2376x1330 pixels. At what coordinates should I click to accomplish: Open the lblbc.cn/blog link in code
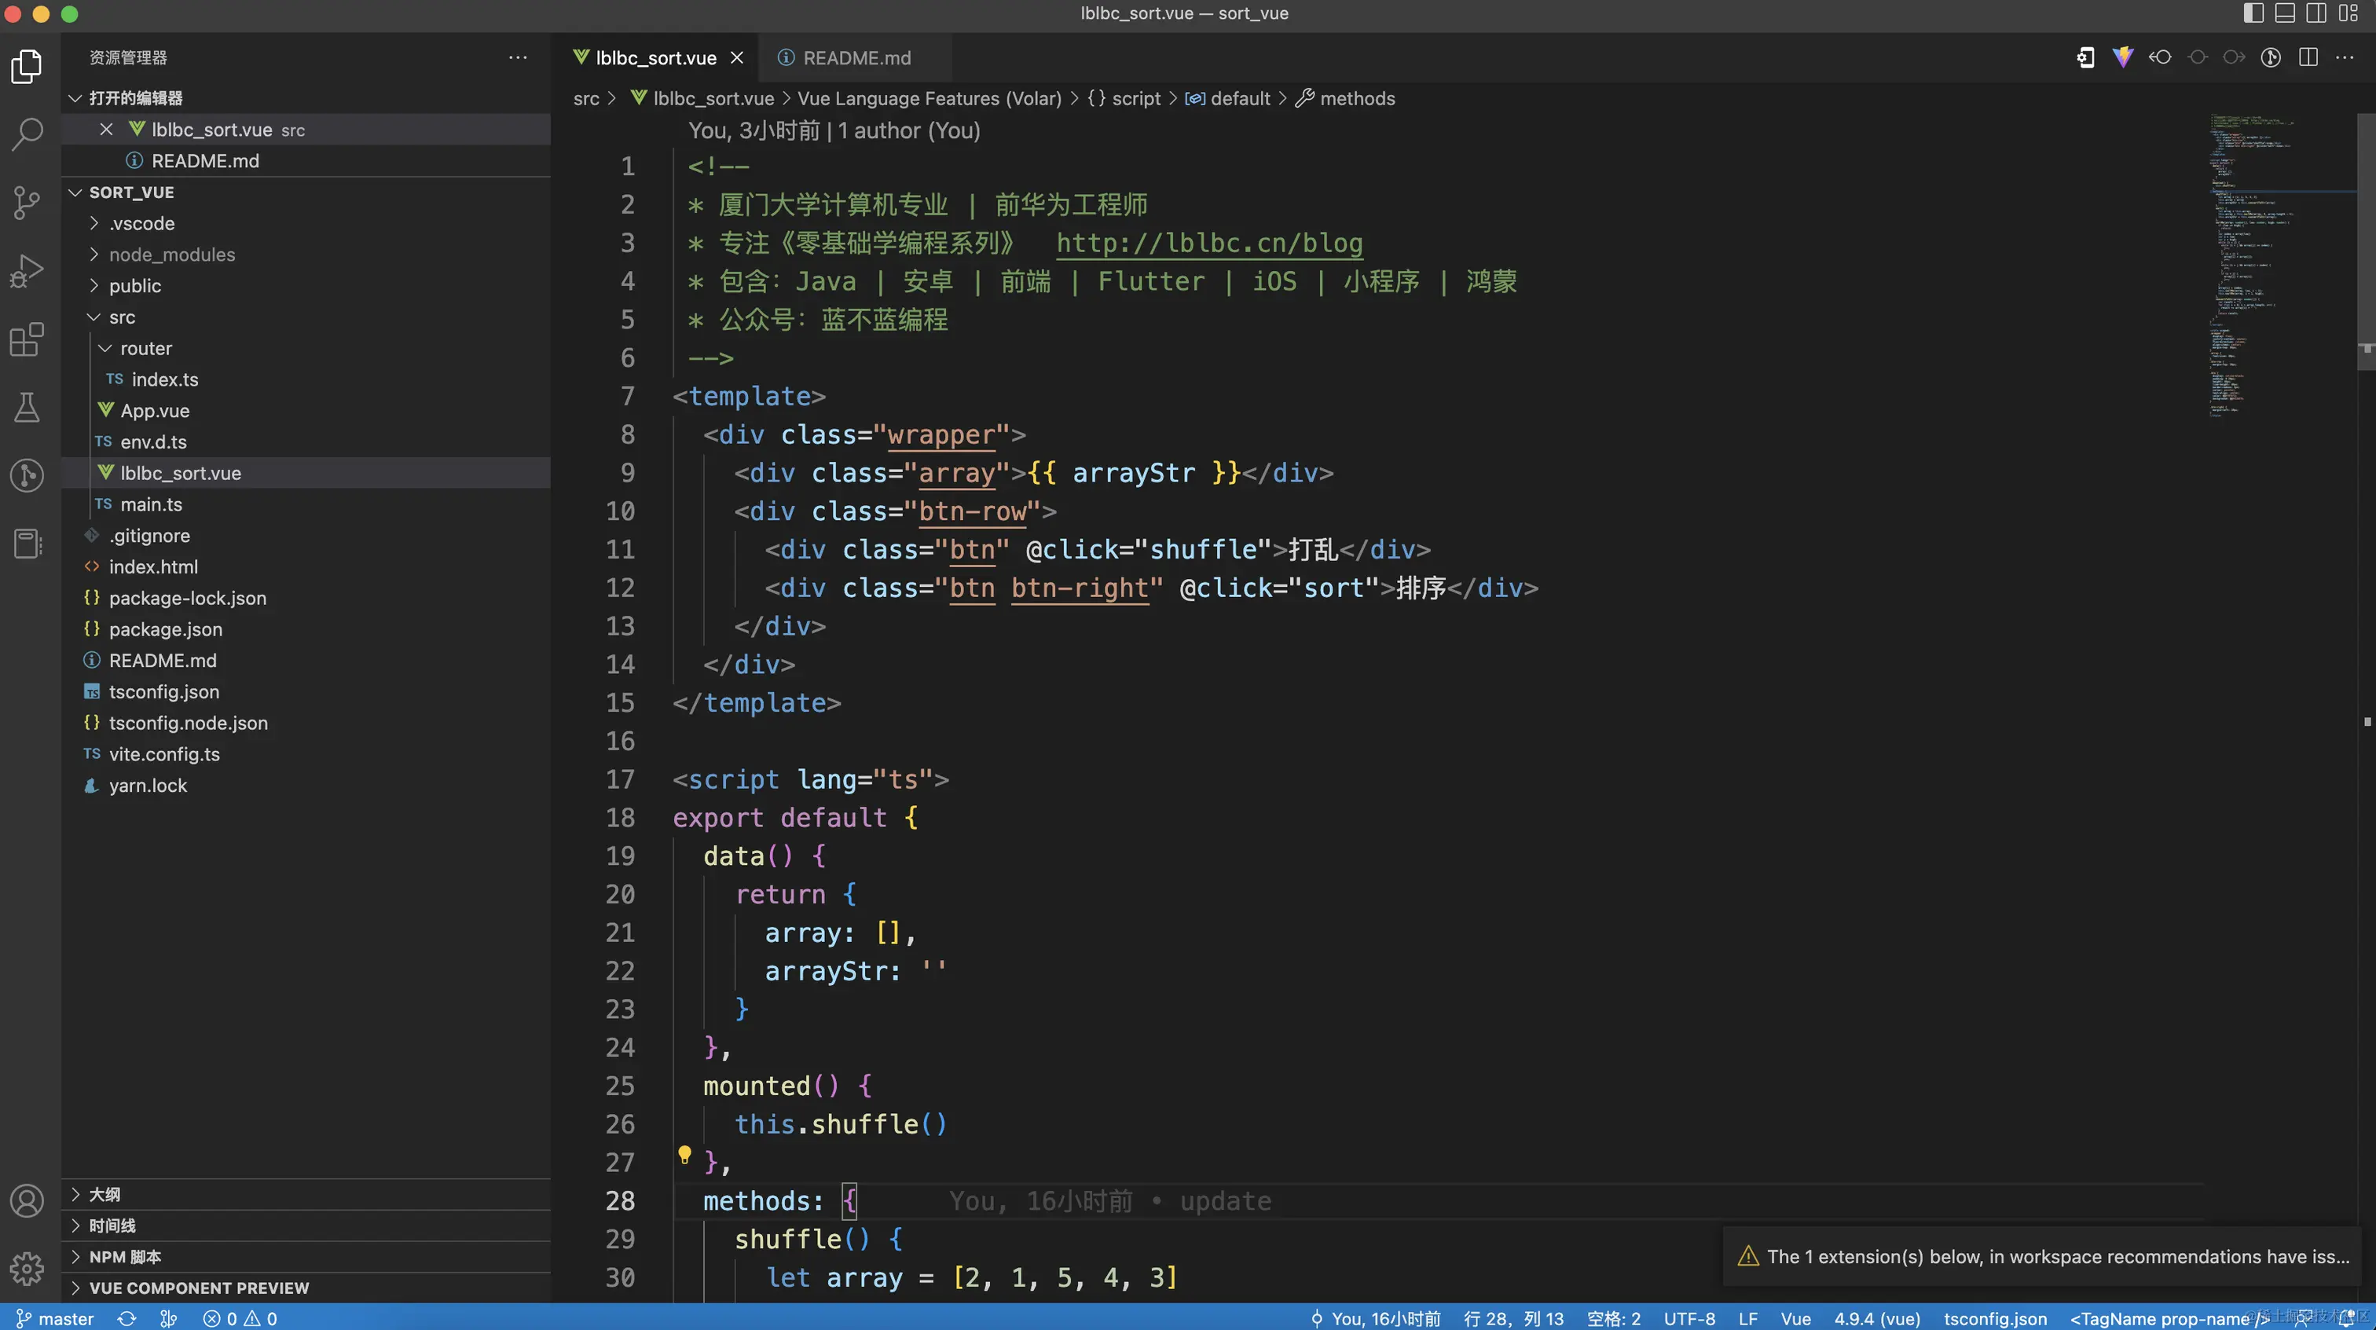[x=1208, y=243]
